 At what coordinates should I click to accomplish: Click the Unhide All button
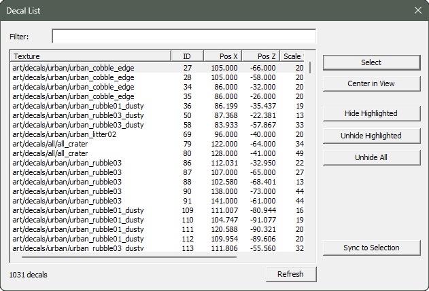[x=371, y=157]
